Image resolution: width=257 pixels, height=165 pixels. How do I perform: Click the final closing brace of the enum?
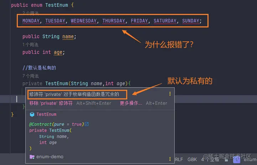[12, 114]
